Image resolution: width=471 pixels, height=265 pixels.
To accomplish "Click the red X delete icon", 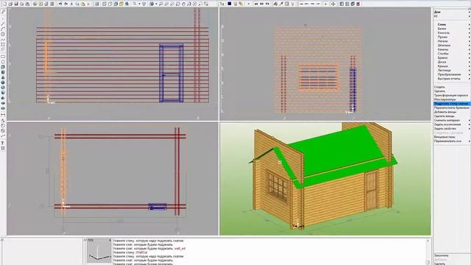I will pyautogui.click(x=88, y=4).
